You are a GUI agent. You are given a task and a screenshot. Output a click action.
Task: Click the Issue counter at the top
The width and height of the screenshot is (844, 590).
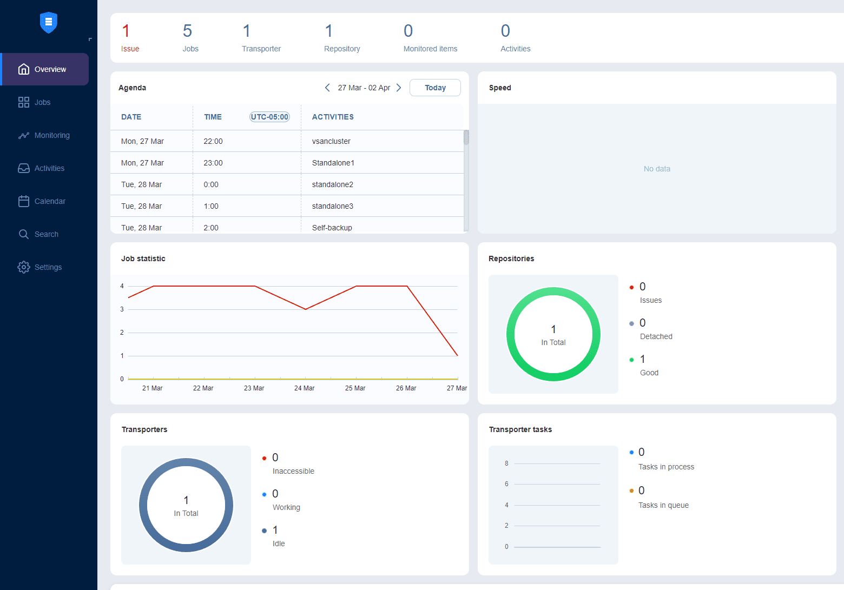(x=130, y=38)
